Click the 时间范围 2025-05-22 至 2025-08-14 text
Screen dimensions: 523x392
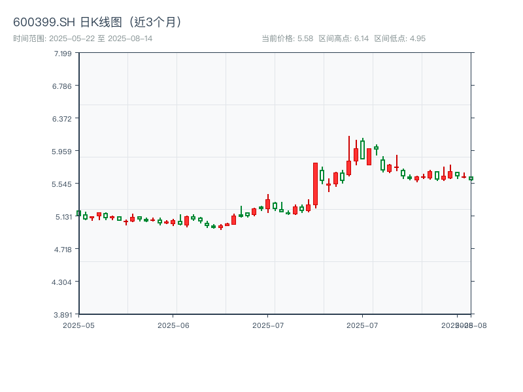[x=83, y=39]
